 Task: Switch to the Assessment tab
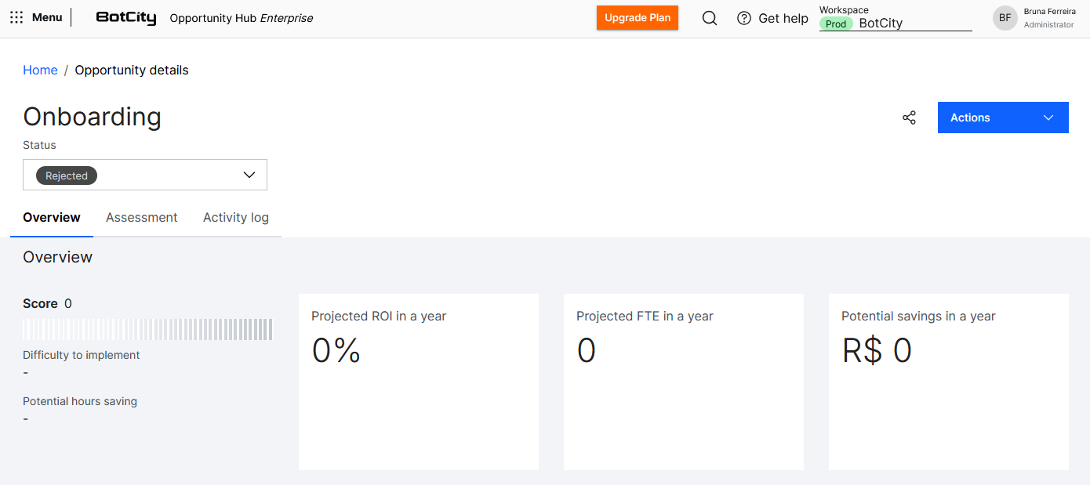[x=142, y=218]
